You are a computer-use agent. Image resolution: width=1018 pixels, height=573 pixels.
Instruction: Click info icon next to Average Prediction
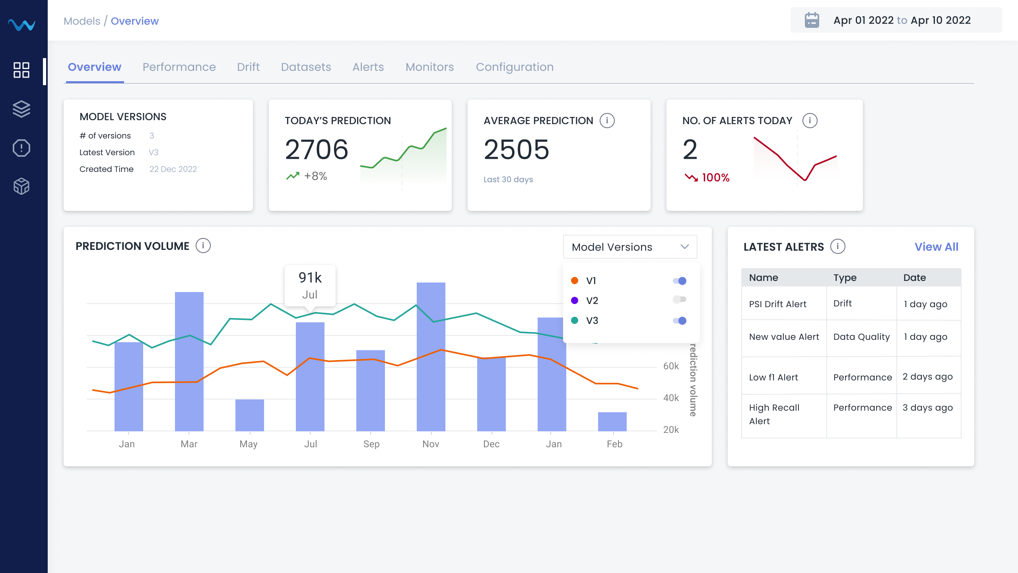(x=607, y=121)
